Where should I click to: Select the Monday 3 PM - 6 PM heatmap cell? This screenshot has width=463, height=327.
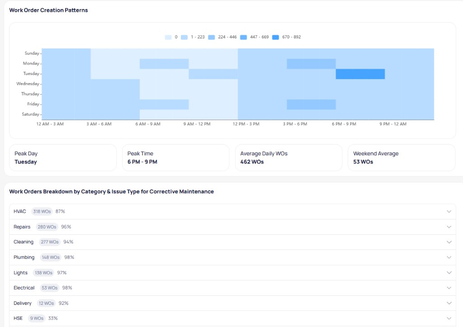tap(311, 64)
